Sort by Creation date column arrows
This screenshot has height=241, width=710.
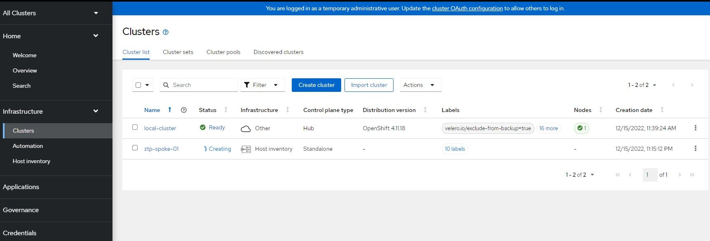click(x=662, y=110)
